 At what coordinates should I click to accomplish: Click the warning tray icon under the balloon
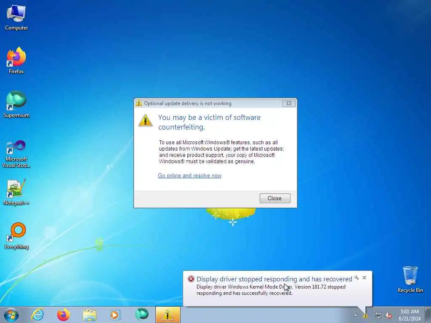[x=365, y=315]
